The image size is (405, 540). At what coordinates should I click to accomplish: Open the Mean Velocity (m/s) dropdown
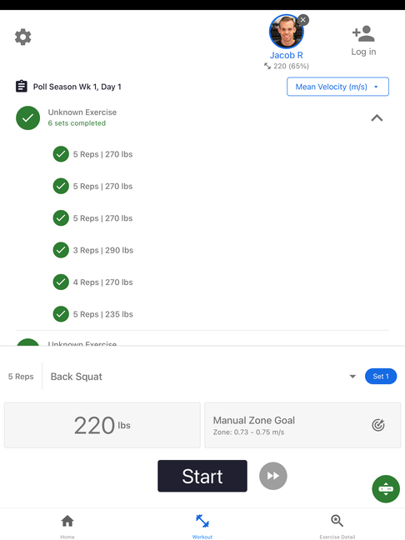pos(337,87)
